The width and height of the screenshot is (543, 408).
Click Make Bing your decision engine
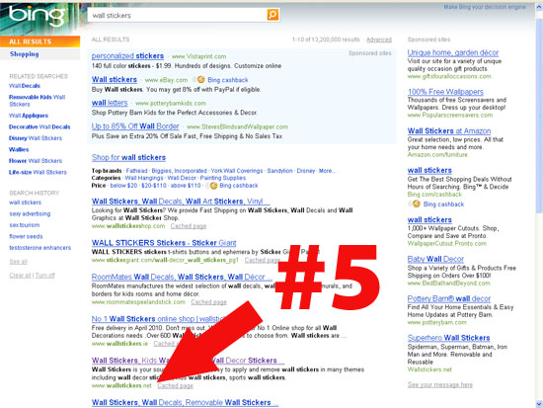coord(485,7)
